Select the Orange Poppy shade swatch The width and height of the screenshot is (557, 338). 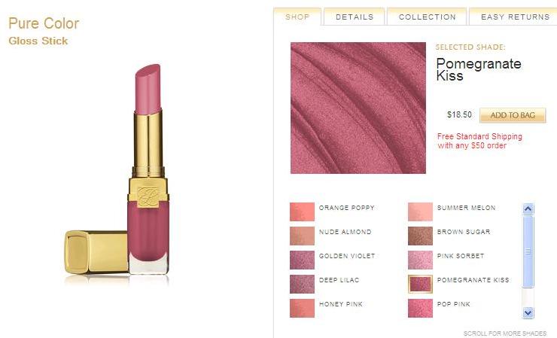click(302, 212)
